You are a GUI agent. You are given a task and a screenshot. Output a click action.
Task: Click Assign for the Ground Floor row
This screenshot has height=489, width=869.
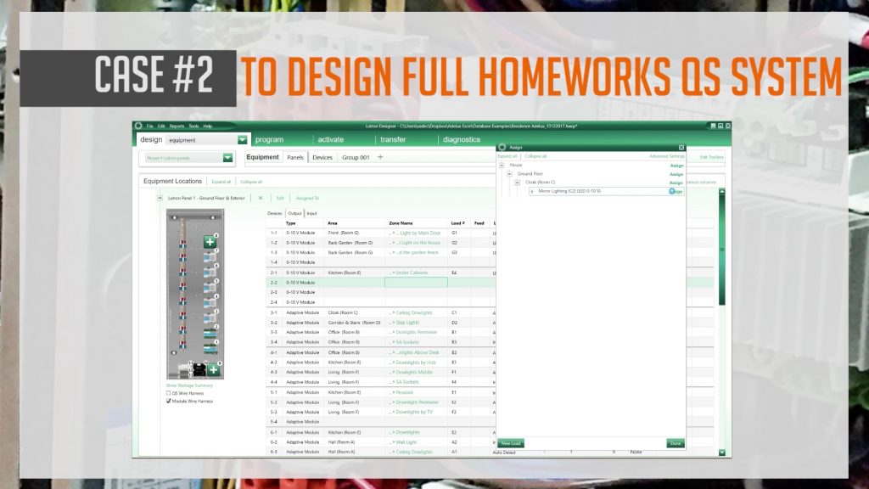click(676, 174)
